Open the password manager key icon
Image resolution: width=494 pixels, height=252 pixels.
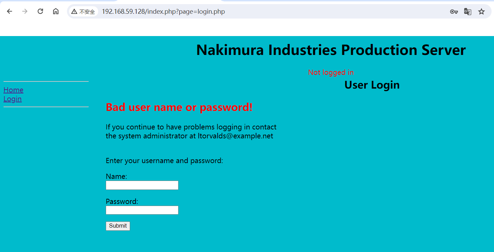click(x=454, y=11)
